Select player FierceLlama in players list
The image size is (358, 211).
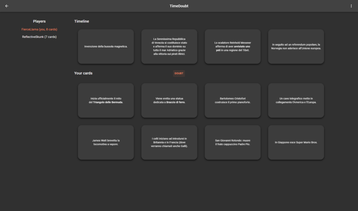point(39,29)
